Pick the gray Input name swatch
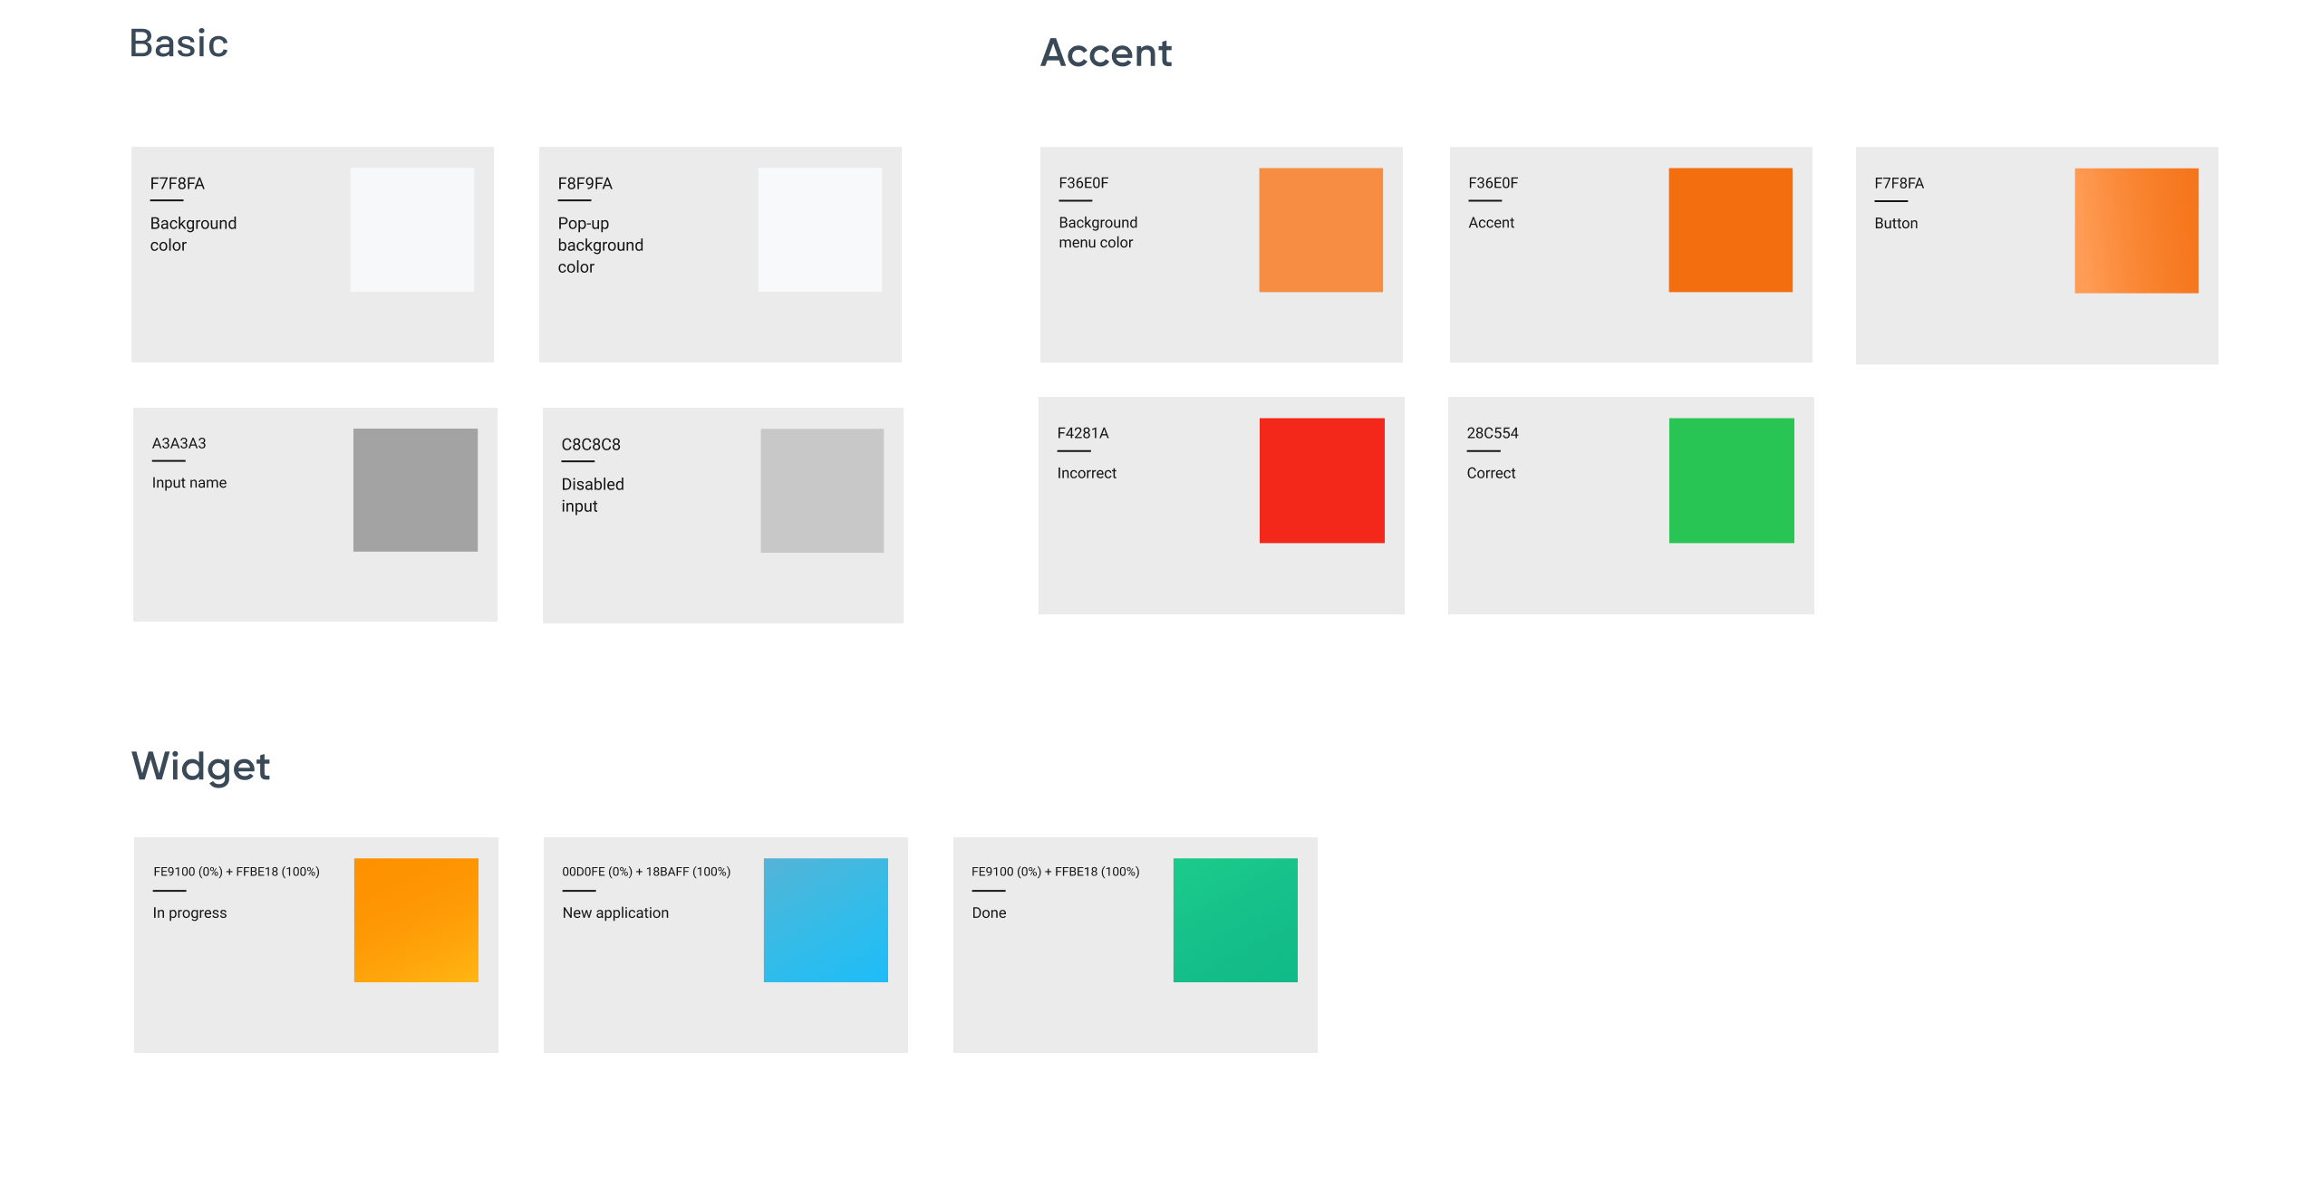 click(415, 490)
